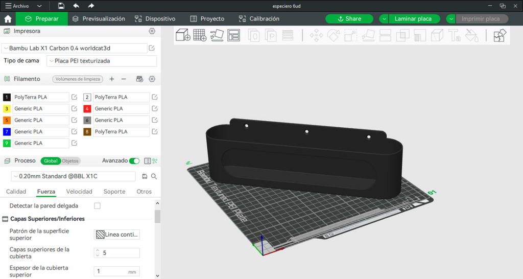Viewport: 523px width, 279px height.
Task: Click the Laminar placa button
Action: tap(413, 19)
